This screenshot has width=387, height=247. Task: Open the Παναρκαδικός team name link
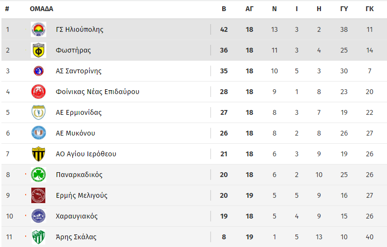coord(79,175)
